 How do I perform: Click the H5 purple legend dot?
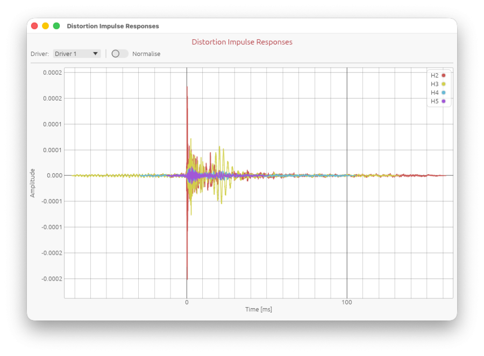click(x=444, y=101)
